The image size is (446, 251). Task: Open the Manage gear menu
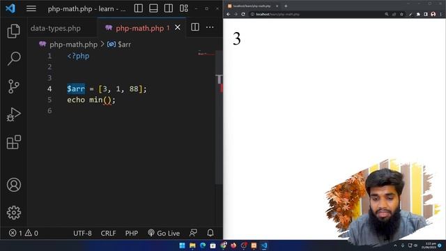click(14, 213)
